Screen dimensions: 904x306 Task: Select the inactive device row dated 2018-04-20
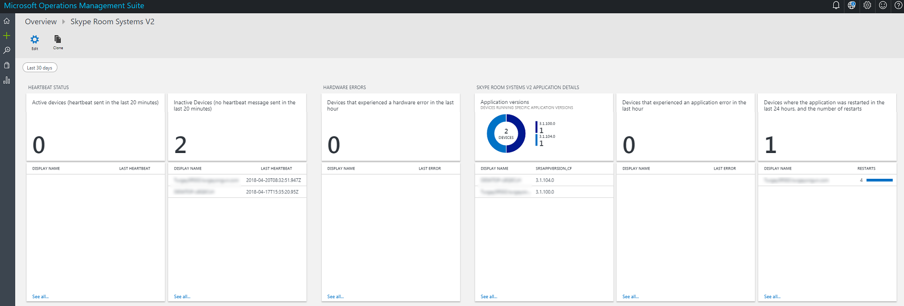[x=237, y=180]
